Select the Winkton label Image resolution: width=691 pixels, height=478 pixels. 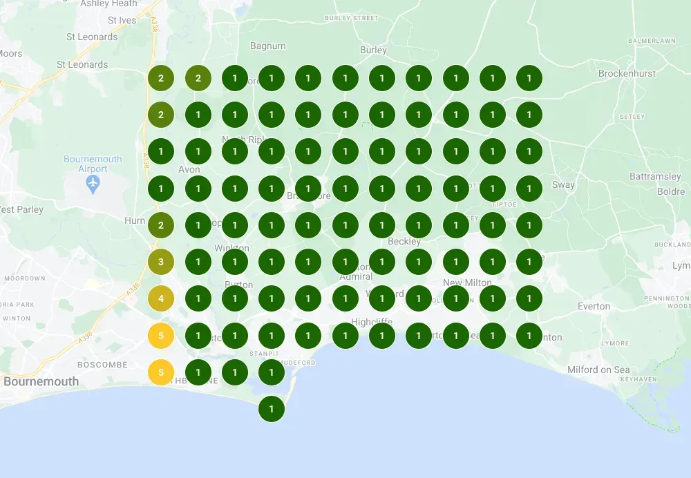tap(231, 248)
